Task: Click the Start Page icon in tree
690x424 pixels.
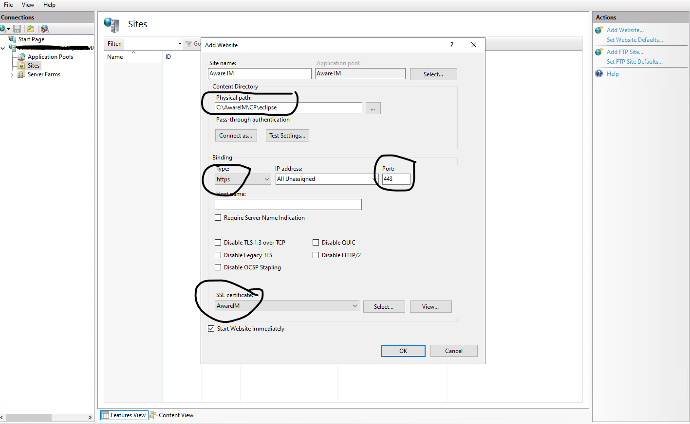Action: [13, 39]
